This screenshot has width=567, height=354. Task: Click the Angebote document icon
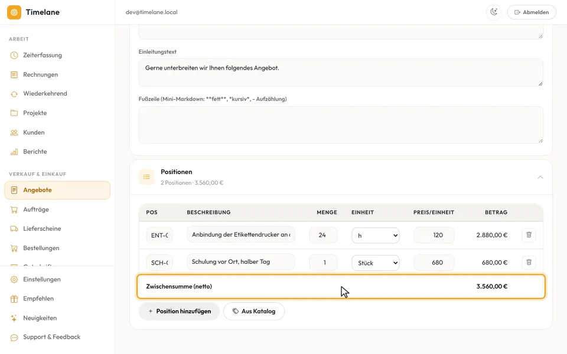click(14, 190)
